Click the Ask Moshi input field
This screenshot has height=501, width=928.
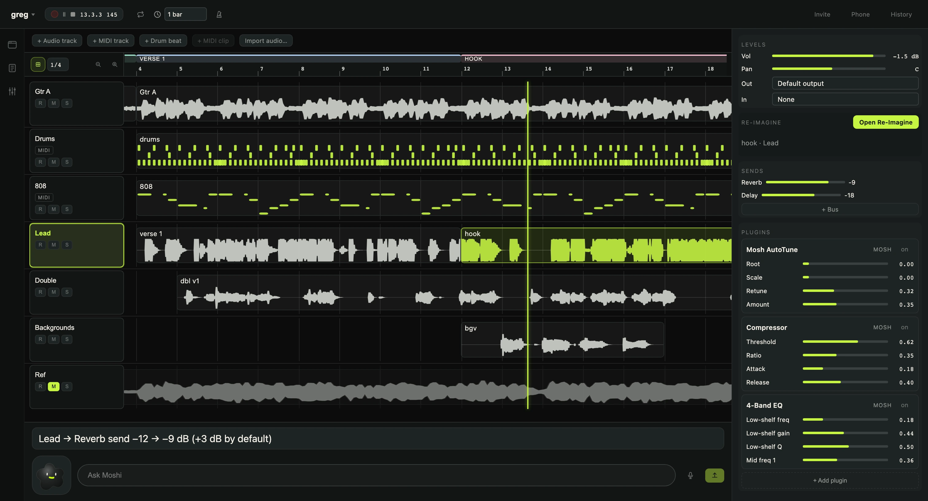tap(376, 475)
